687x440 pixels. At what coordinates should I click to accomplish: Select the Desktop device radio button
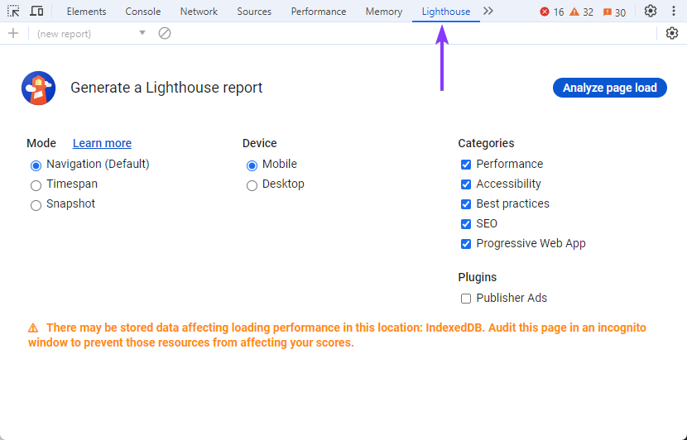click(x=252, y=185)
